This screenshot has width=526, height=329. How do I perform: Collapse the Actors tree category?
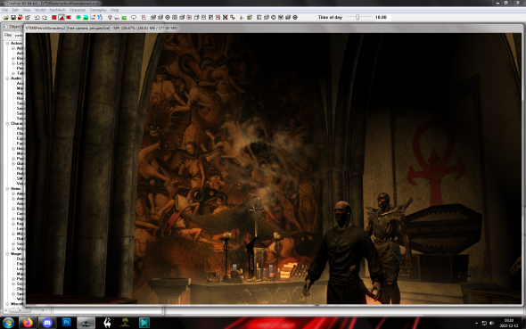(x=7, y=44)
